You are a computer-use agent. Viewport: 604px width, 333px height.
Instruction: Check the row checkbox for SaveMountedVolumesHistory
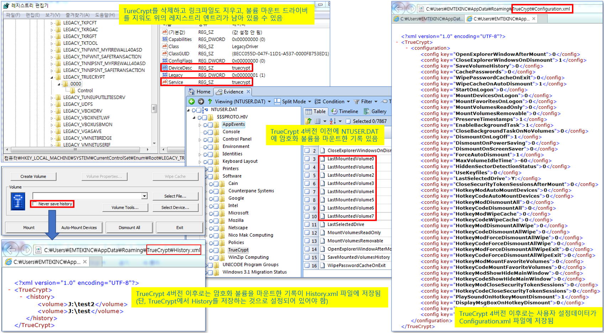coord(307,257)
